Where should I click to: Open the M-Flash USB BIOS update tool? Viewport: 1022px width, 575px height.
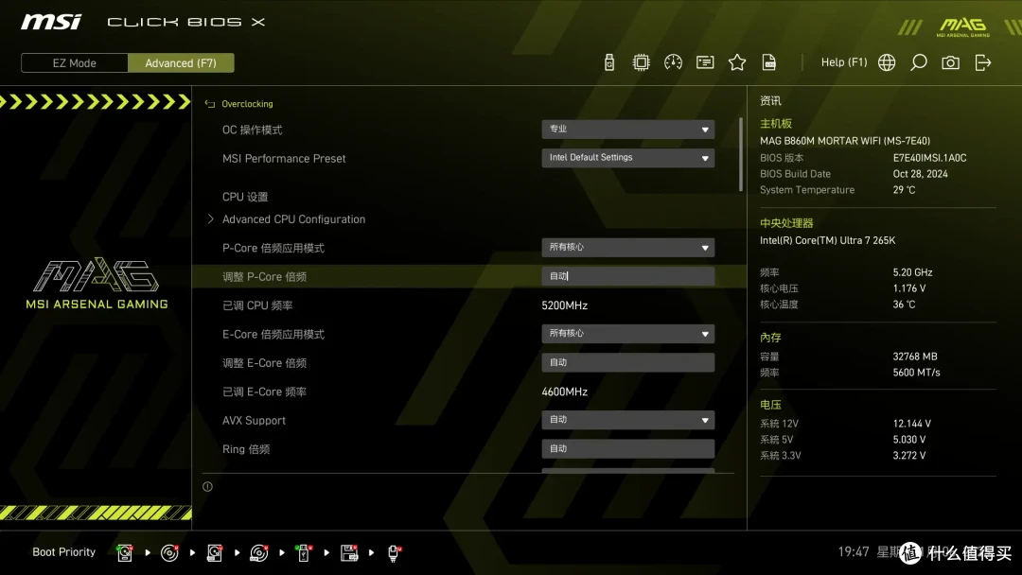tap(608, 62)
